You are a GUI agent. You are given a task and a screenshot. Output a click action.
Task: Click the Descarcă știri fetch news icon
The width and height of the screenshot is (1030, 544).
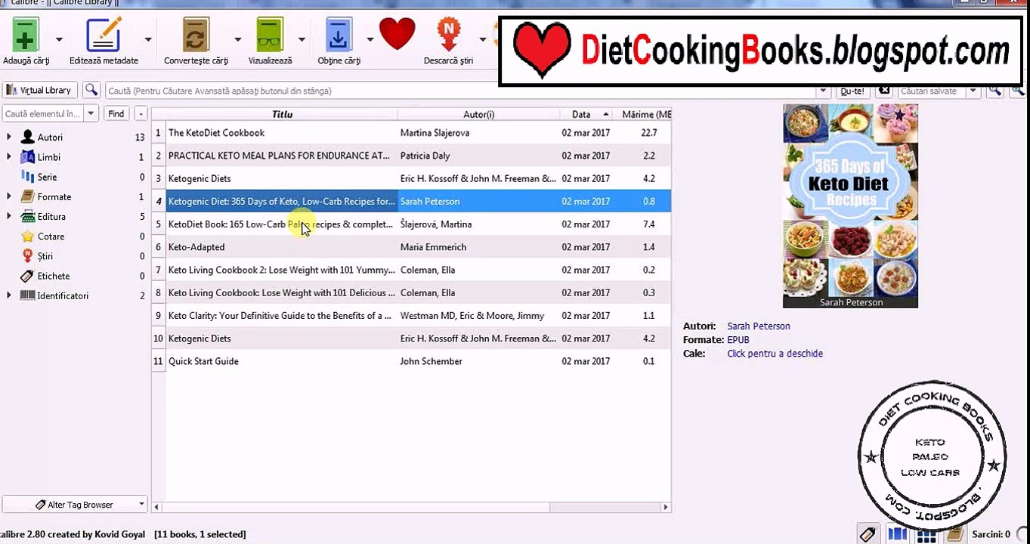pos(449,35)
